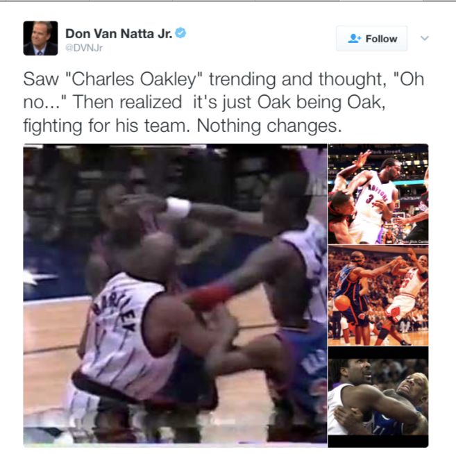Open Don Van Natta Jr.'s profile avatar
The height and width of the screenshot is (454, 456).
click(x=40, y=38)
